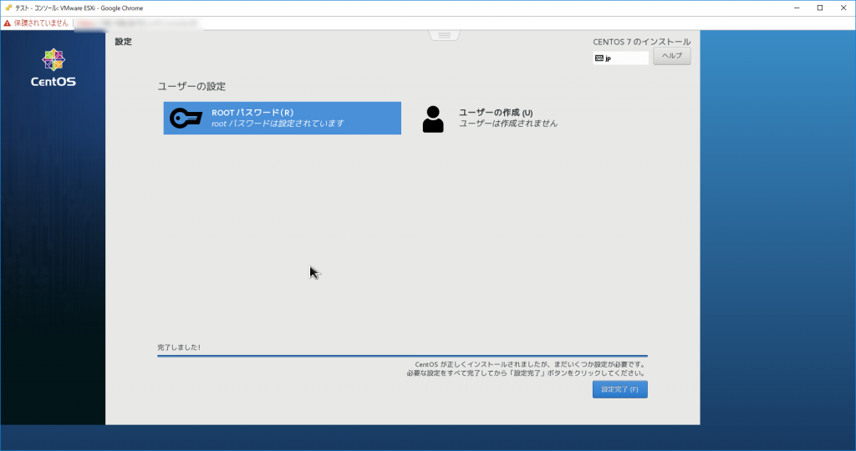Click the 設定完了 (F) finish configuration button
This screenshot has height=451, width=856.
click(x=619, y=389)
